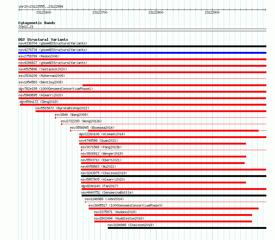Click ruler position 23122900
Screen dimensions: 275x240
212,12
